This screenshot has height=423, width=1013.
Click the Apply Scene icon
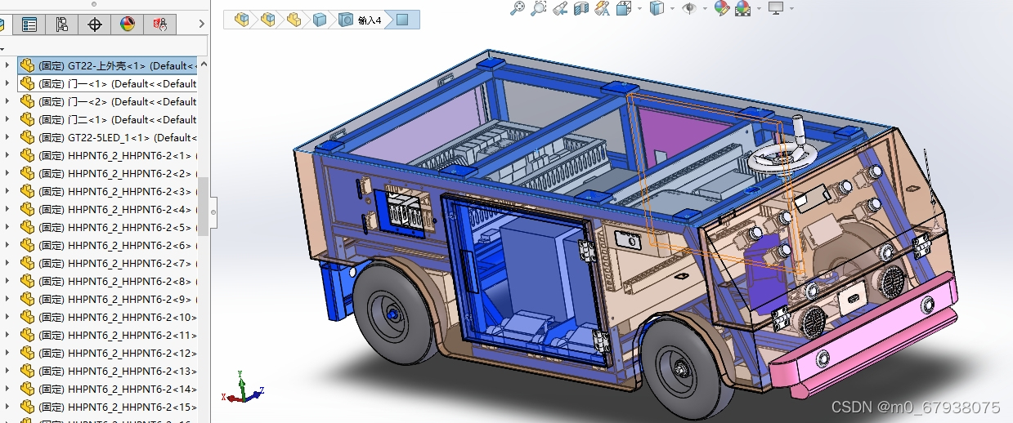point(743,8)
